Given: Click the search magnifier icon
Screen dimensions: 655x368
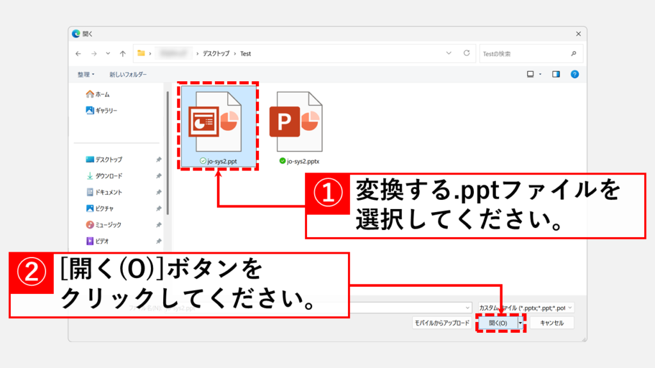Looking at the screenshot, I should pyautogui.click(x=574, y=54).
